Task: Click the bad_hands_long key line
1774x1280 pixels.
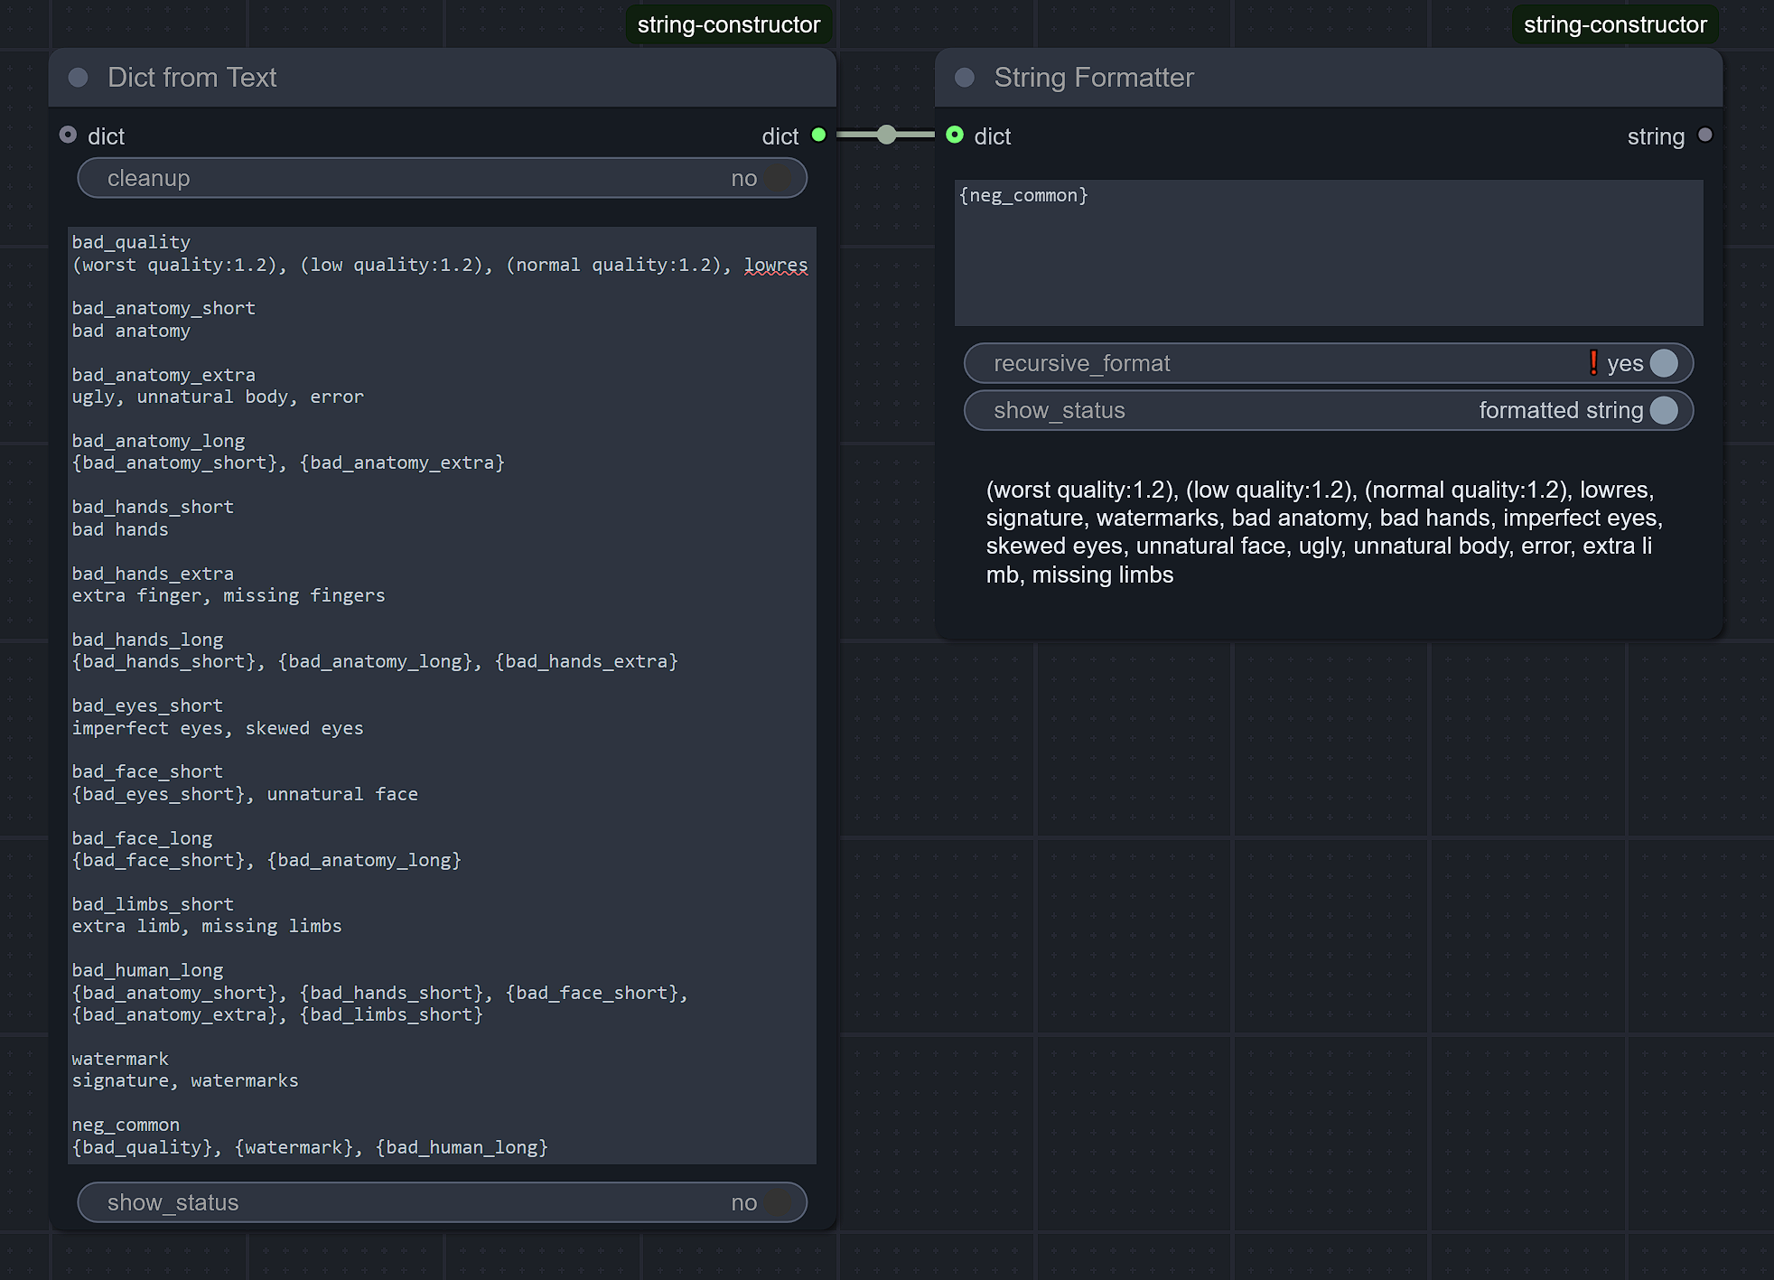Action: pos(147,640)
